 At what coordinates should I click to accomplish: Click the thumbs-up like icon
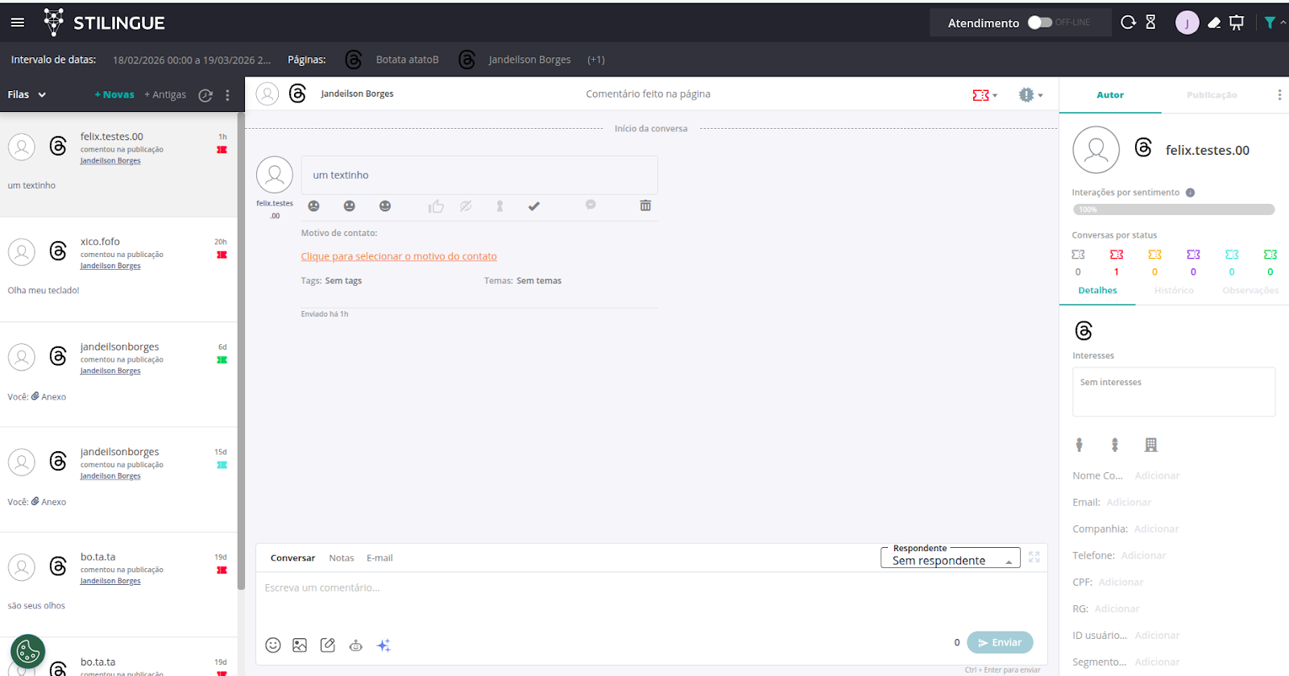pos(436,206)
